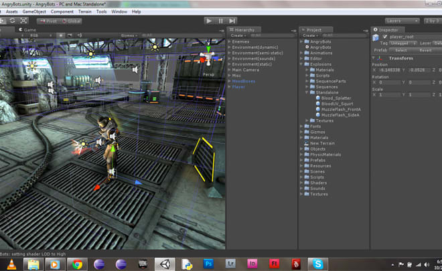Click the Unity icon in taskbar

coord(165,264)
